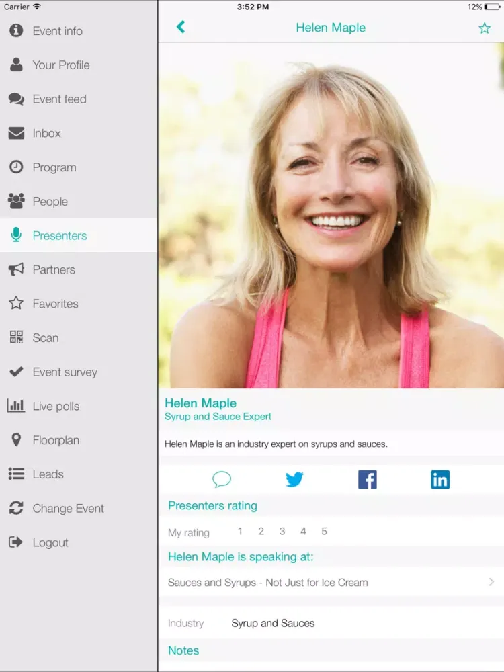This screenshot has height=672, width=504.
Task: Open the Sauces and Syrups session link
Action: click(268, 583)
